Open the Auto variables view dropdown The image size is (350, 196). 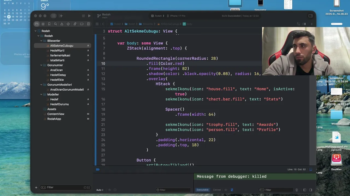pyautogui.click(x=100, y=190)
